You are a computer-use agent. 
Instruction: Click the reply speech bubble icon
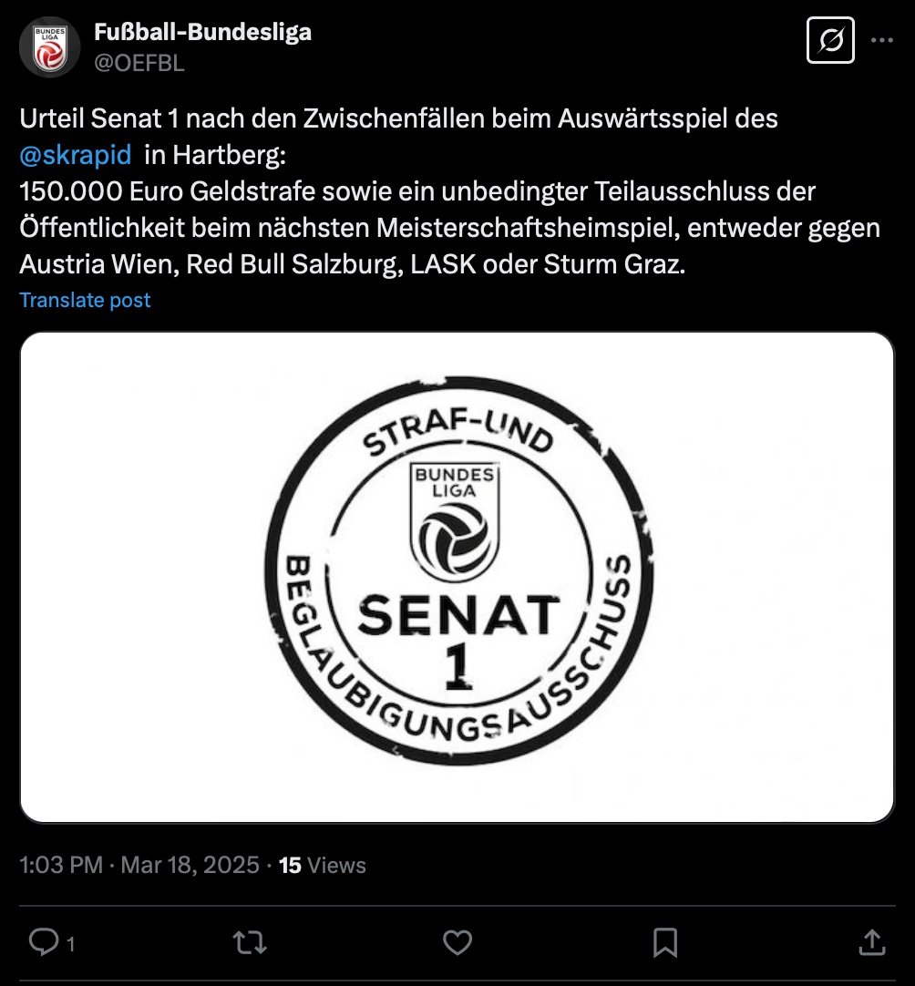click(x=44, y=942)
